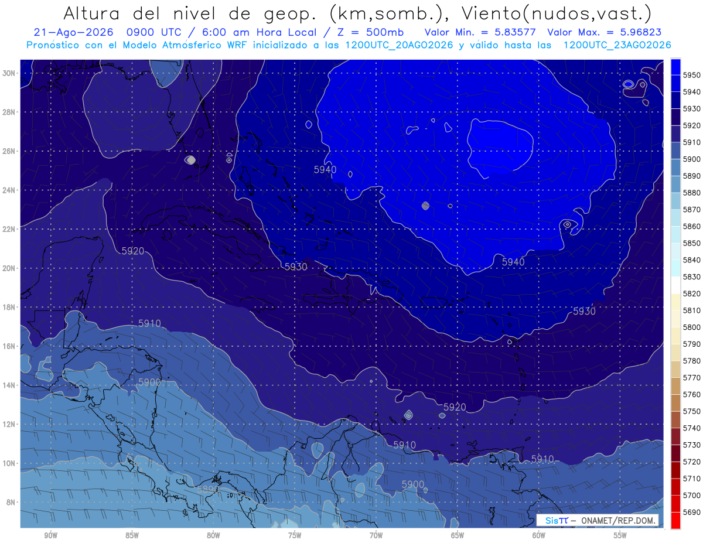The image size is (703, 543).
Task: Click the 5930 contour label south of Cuba
Action: tap(296, 267)
